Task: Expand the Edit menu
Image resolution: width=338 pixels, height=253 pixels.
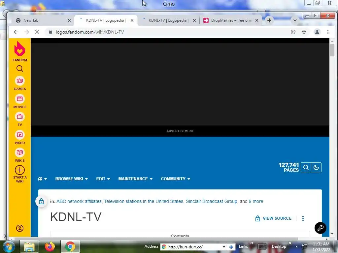Action: tap(103, 179)
